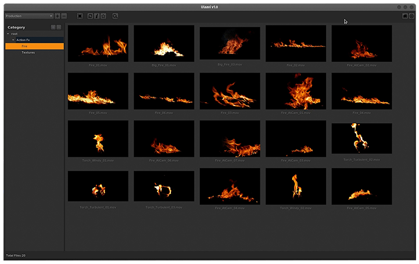This screenshot has height=264, width=419.
Task: Open file info with the 'i' icon
Action: point(96,16)
